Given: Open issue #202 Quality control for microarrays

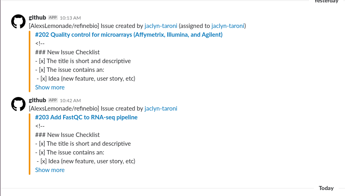Looking at the screenshot, I should [129, 35].
